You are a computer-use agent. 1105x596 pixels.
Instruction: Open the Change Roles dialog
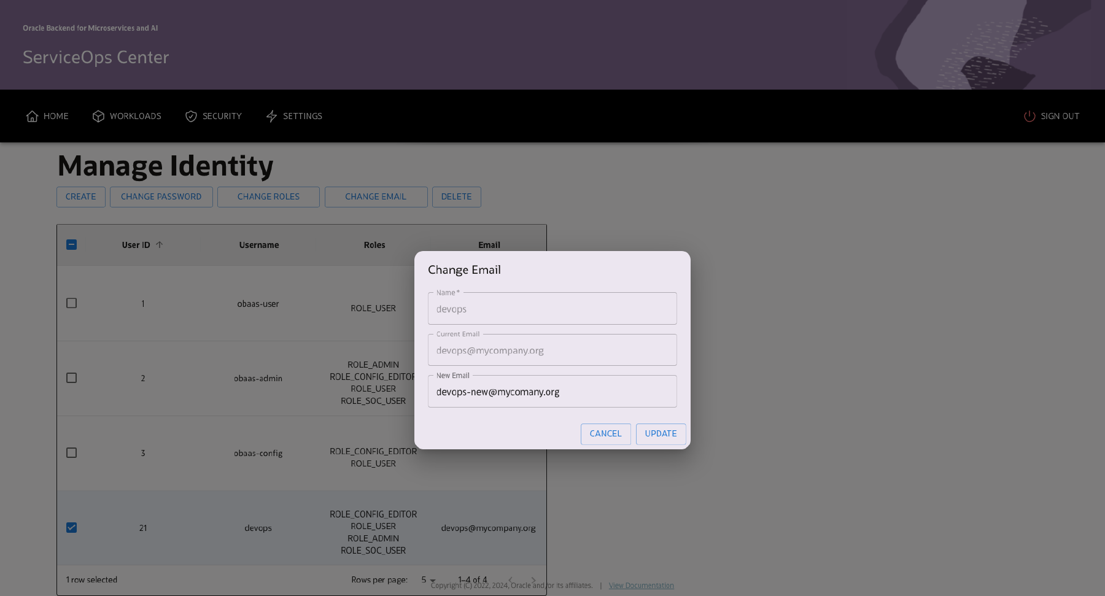point(268,196)
